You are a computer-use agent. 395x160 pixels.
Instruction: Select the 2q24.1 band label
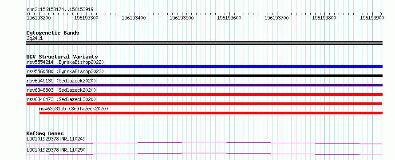coord(35,39)
